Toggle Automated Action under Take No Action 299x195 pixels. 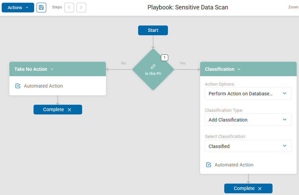(x=18, y=86)
